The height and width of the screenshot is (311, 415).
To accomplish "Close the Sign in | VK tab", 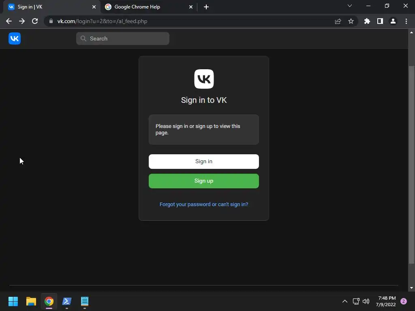I will 94,7.
